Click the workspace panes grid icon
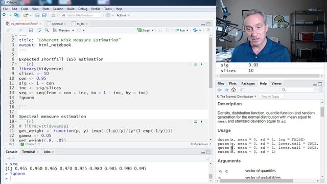 tap(108, 15)
